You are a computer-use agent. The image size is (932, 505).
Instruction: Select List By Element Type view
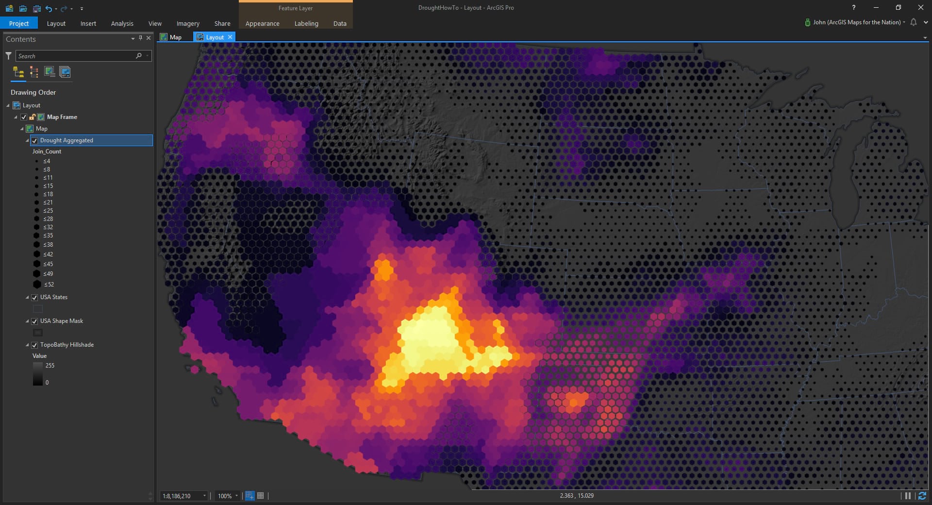[x=34, y=72]
